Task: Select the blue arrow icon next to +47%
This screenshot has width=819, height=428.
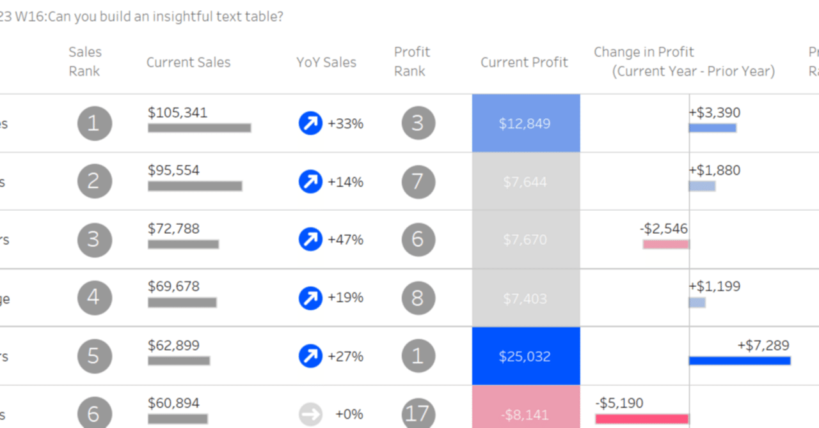Action: [310, 240]
